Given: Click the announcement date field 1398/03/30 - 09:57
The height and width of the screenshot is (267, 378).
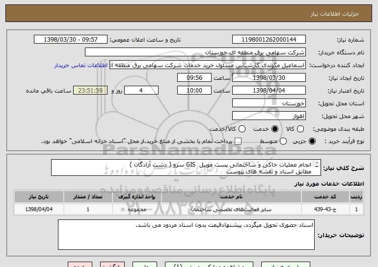Looking at the screenshot, I should (x=71, y=40).
